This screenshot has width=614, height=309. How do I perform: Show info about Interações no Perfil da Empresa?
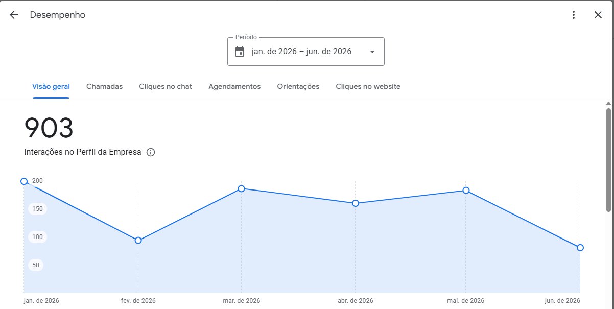click(x=151, y=152)
